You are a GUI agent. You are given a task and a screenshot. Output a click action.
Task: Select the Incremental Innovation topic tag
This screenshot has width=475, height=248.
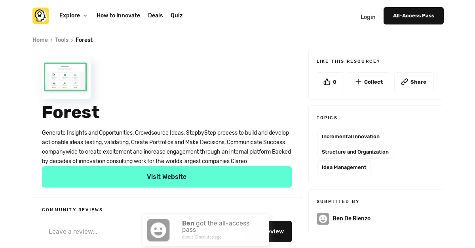pyautogui.click(x=350, y=137)
